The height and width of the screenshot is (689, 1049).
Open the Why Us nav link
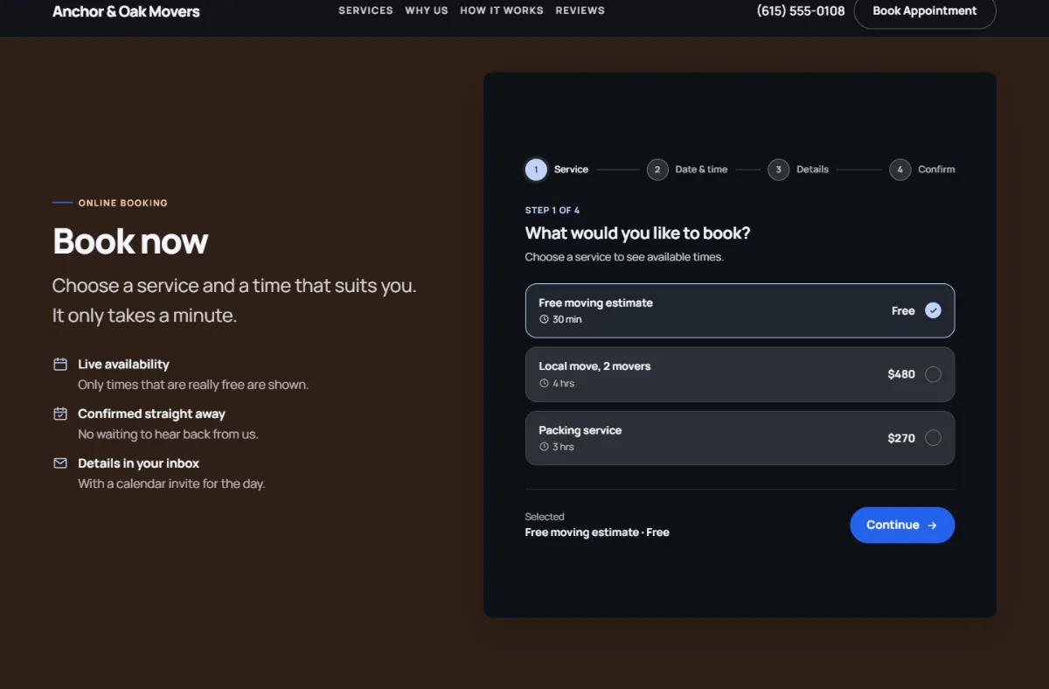pyautogui.click(x=427, y=10)
